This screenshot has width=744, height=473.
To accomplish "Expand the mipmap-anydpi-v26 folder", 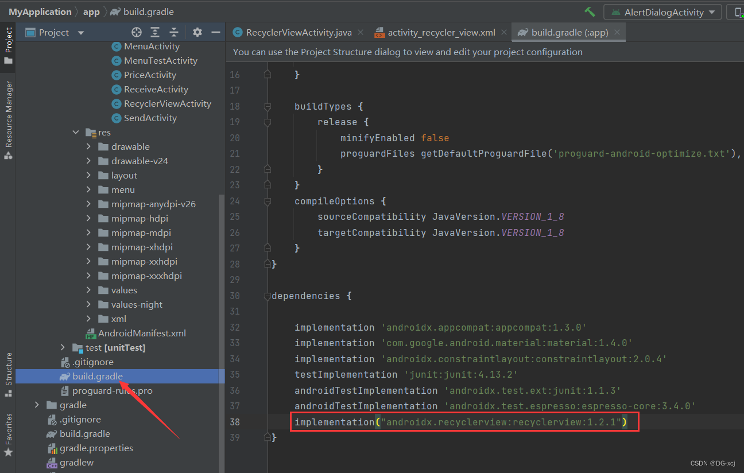I will [x=88, y=204].
